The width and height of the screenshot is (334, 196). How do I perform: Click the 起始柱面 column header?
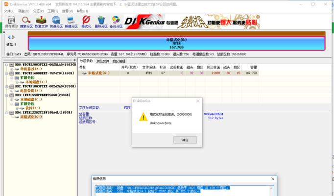[177, 67]
